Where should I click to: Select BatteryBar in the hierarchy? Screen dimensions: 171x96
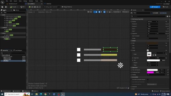[8, 59]
